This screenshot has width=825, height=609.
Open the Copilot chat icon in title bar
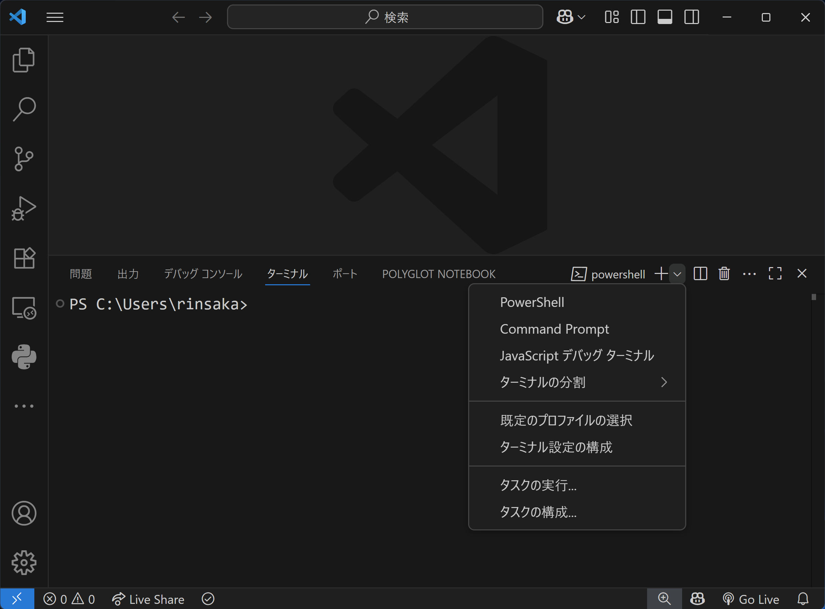pos(565,17)
